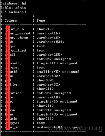This screenshot has height=136, width=105.
Task: Click the red redaction bar
Action: point(7,78)
